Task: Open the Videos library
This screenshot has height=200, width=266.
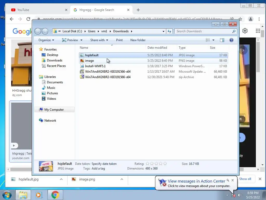Action: [51, 99]
